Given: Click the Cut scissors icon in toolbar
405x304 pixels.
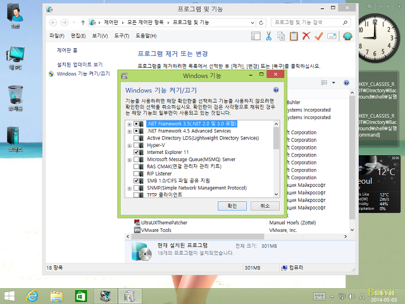Looking at the screenshot, I should [x=268, y=36].
